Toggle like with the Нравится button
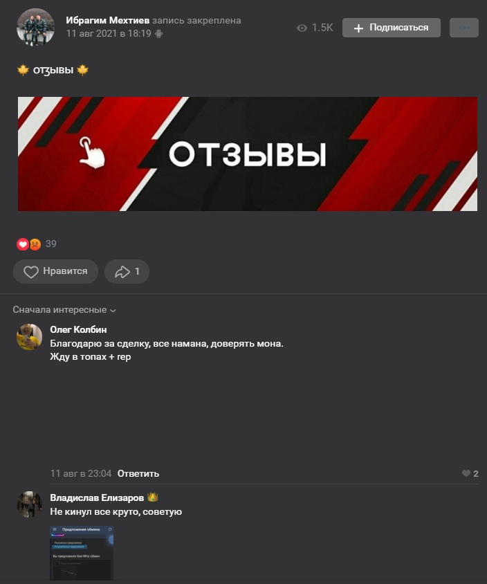 55,271
